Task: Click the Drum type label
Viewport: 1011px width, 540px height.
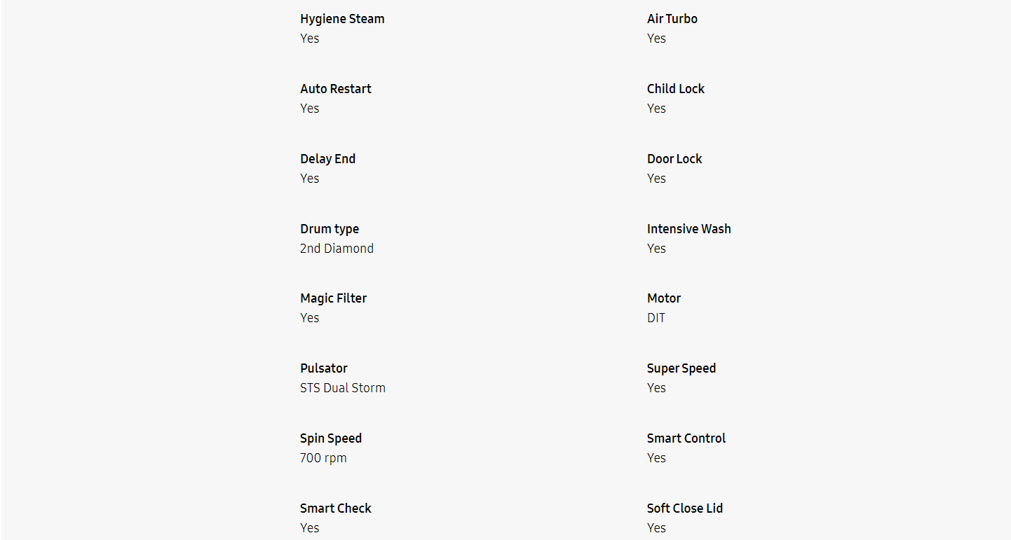Action: click(x=330, y=229)
